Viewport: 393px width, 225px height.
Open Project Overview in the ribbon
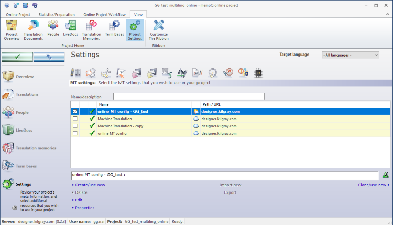(x=12, y=30)
